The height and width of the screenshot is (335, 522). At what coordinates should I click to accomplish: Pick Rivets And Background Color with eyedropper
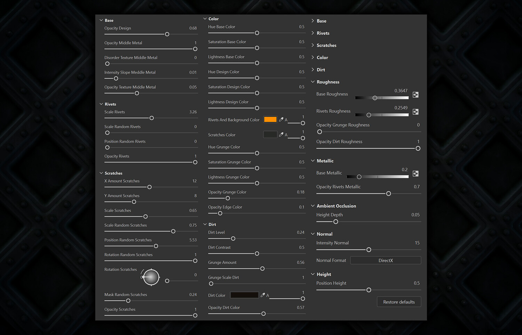281,120
